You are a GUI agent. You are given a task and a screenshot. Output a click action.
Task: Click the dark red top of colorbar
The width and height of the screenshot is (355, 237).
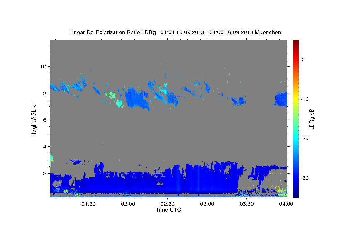[x=296, y=43]
